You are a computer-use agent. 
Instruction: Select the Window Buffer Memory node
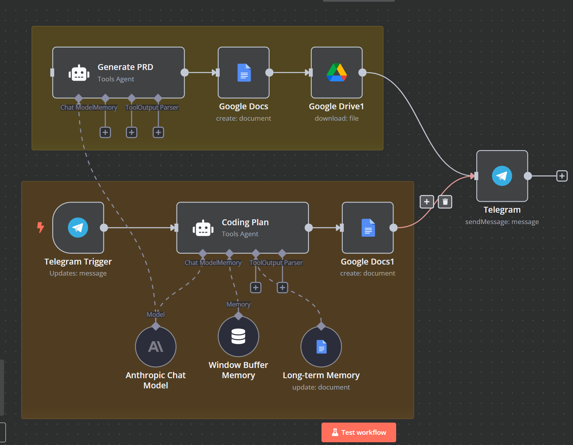click(x=238, y=337)
